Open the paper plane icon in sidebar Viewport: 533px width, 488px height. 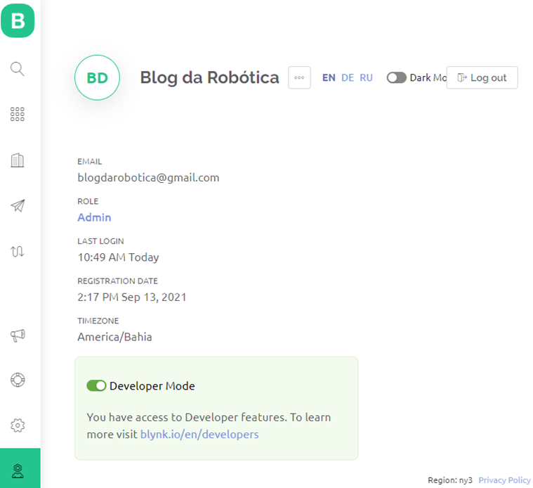pos(18,205)
